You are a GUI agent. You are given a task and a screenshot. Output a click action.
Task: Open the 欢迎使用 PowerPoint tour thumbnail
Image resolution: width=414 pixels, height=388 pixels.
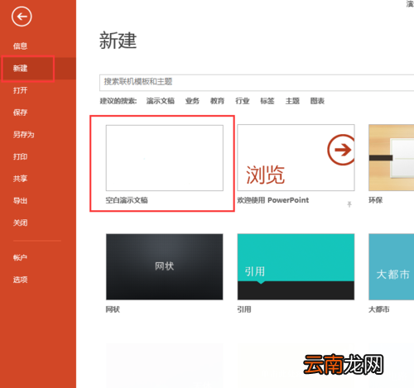(x=296, y=157)
